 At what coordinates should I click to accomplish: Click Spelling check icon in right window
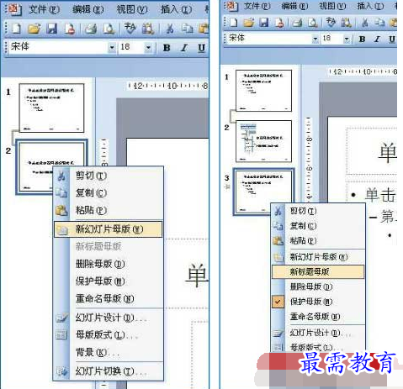[x=331, y=23]
